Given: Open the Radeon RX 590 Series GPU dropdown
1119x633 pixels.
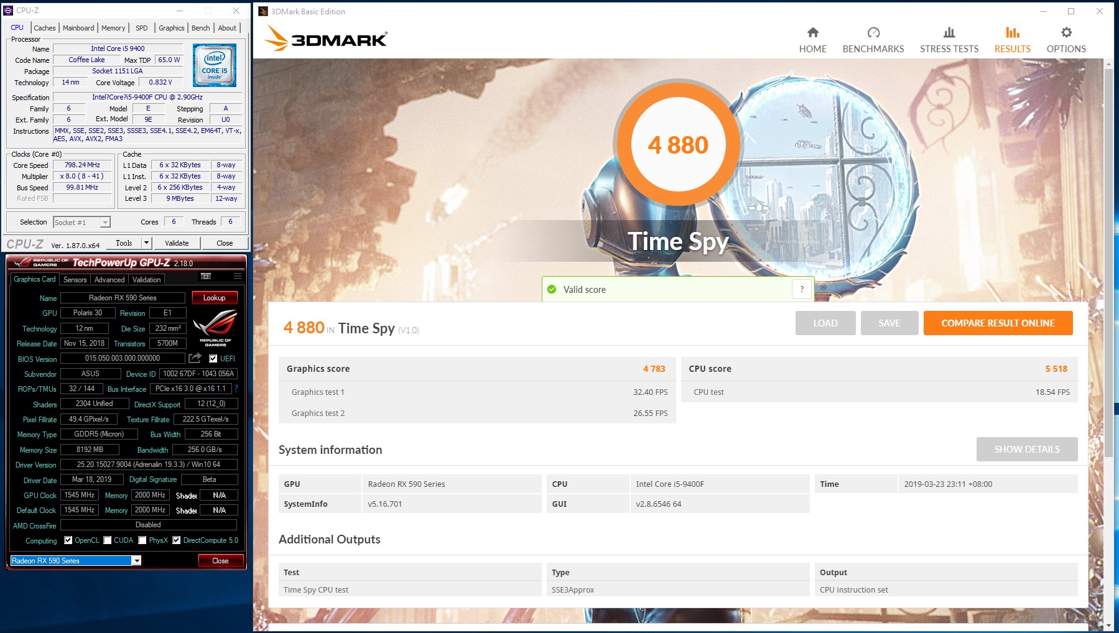Looking at the screenshot, I should 76,560.
